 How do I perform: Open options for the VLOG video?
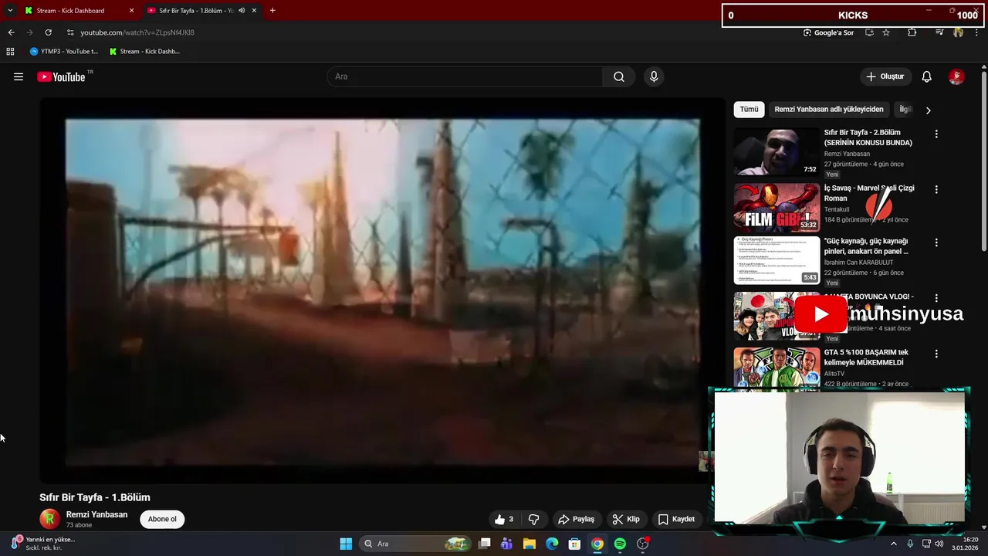pyautogui.click(x=936, y=298)
